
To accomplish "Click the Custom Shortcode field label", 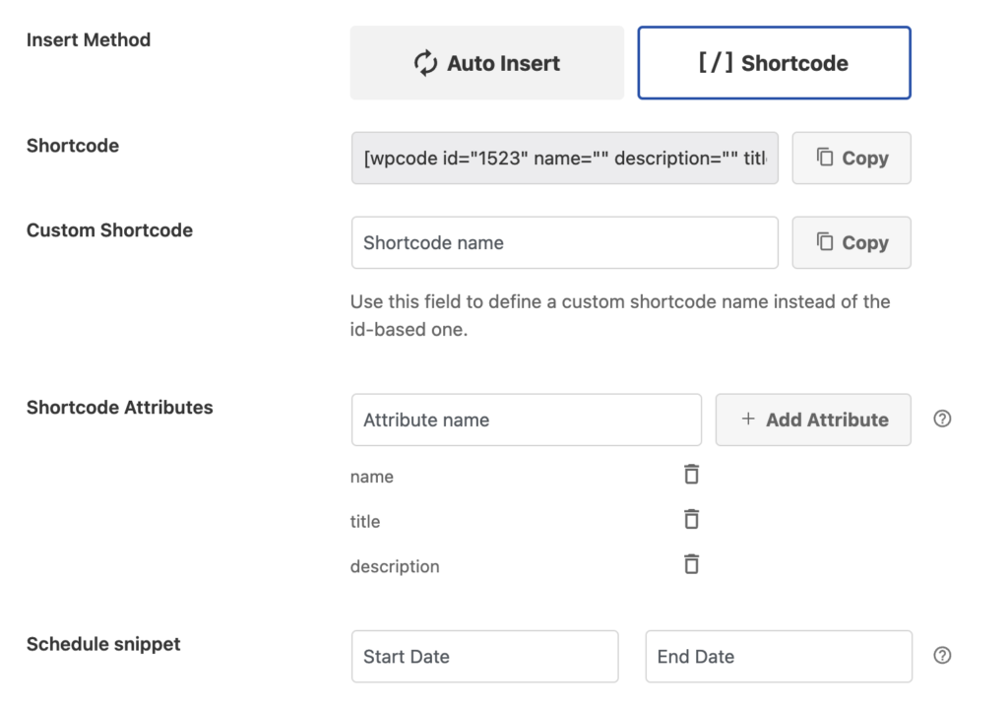I will tap(109, 230).
